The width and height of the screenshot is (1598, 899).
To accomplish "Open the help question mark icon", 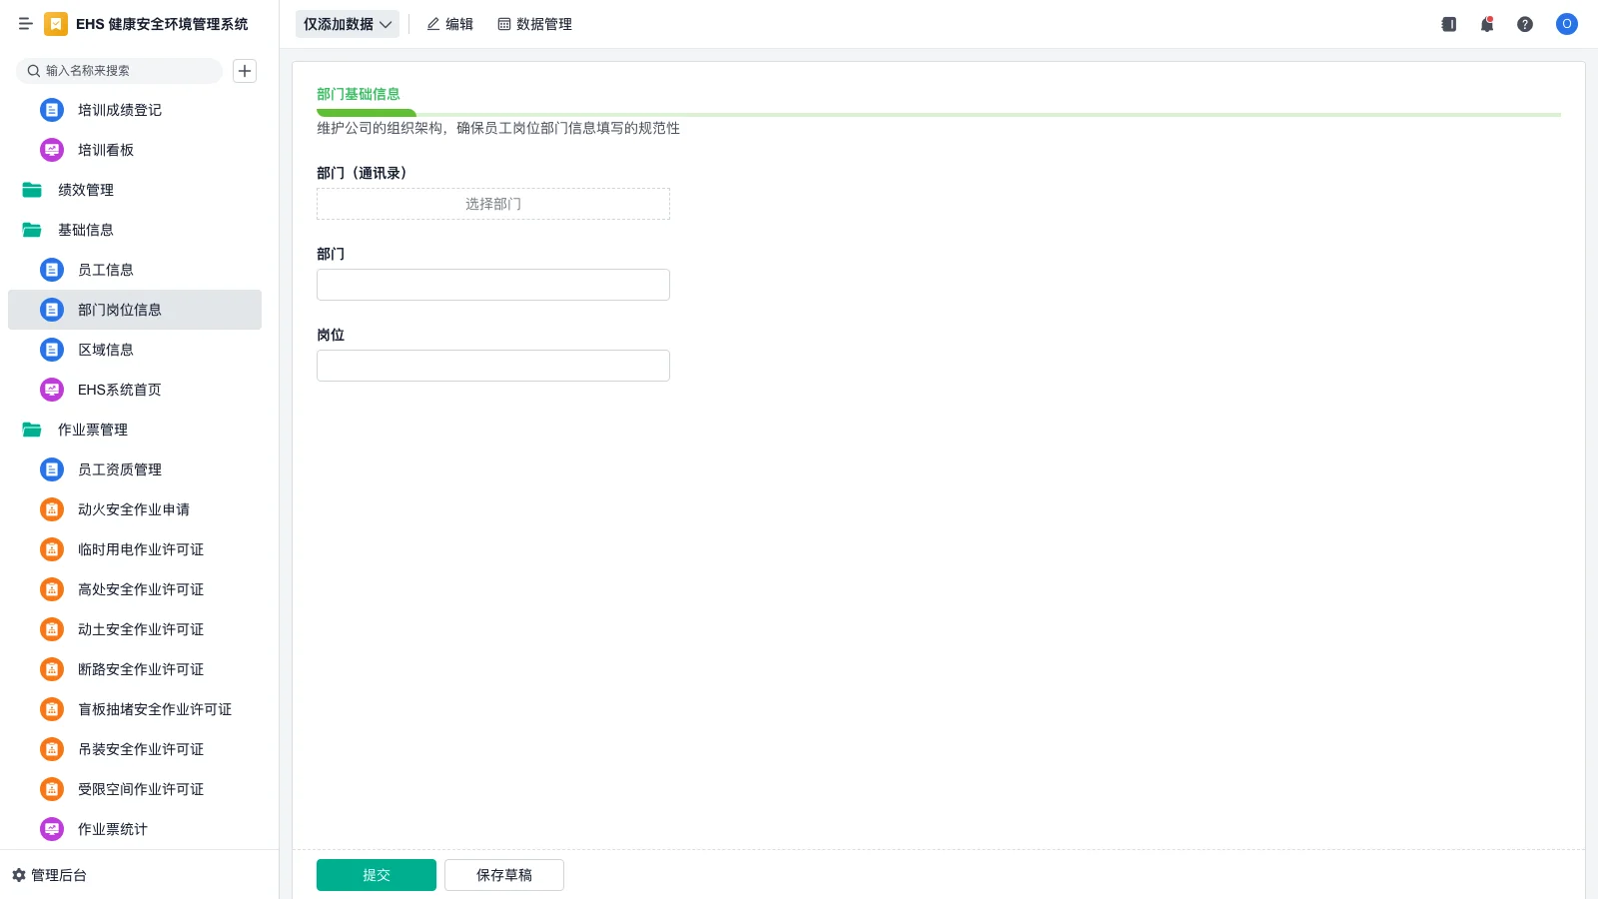I will 1525,24.
